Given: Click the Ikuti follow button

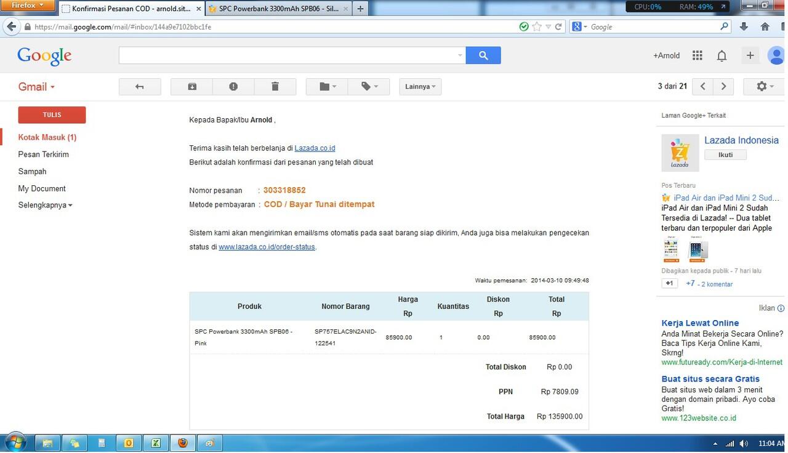Looking at the screenshot, I should click(x=725, y=155).
